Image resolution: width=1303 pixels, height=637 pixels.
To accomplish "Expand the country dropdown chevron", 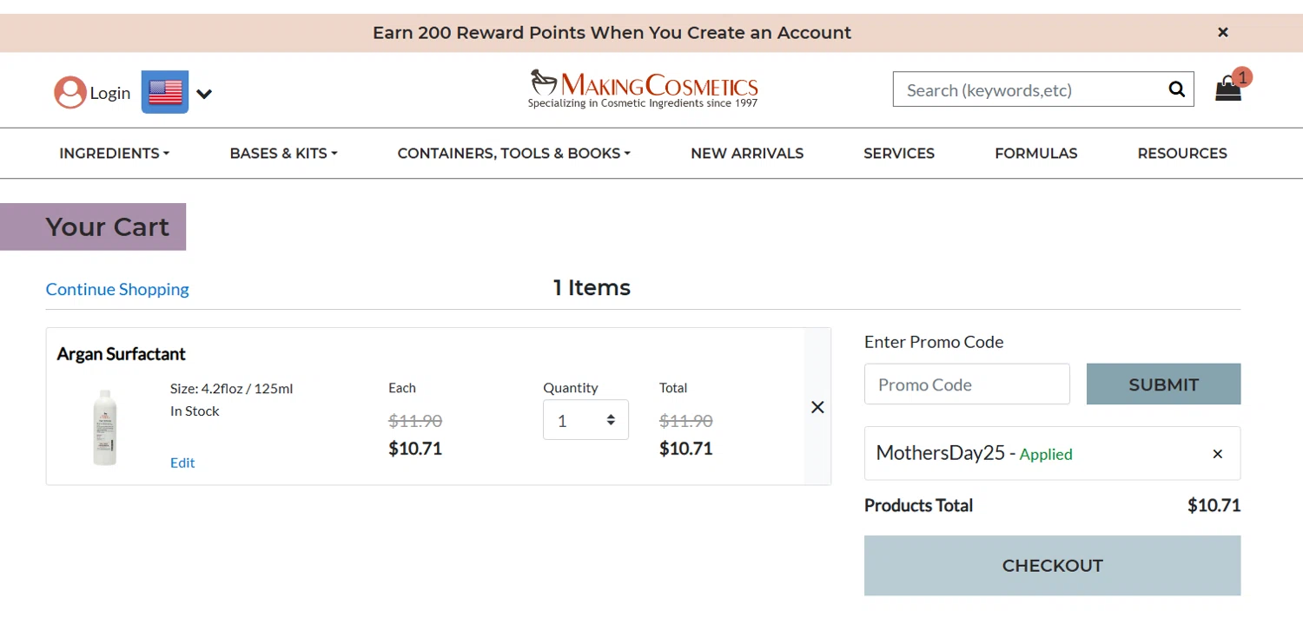I will pyautogui.click(x=204, y=94).
